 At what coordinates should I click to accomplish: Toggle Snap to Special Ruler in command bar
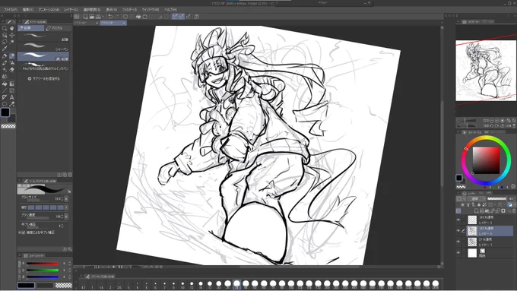pos(182,16)
